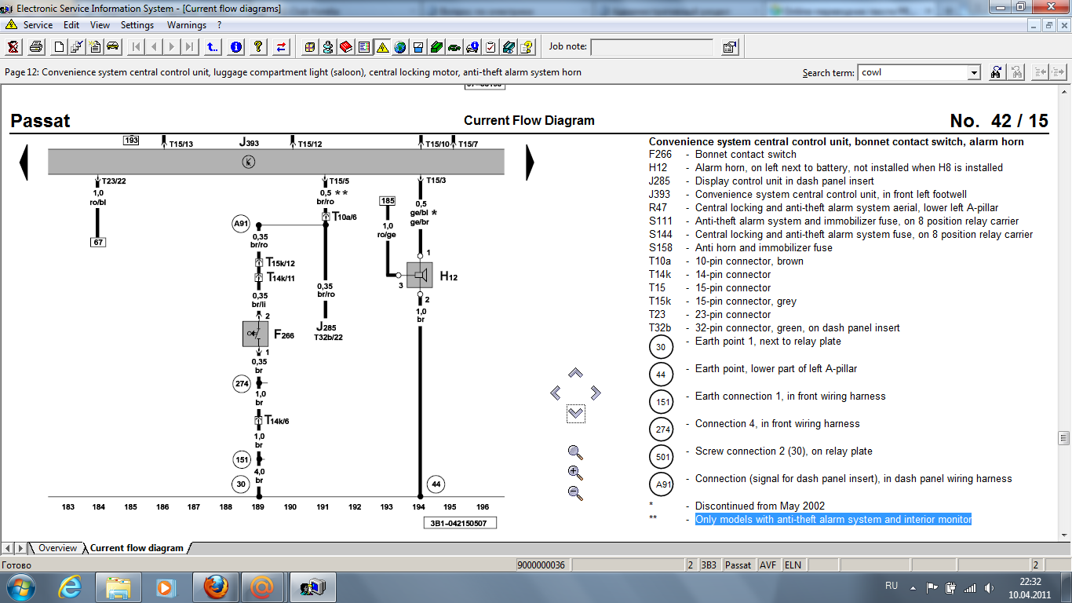Click the H12 alarm horn symbol
Screen dimensions: 1072x603
point(420,275)
